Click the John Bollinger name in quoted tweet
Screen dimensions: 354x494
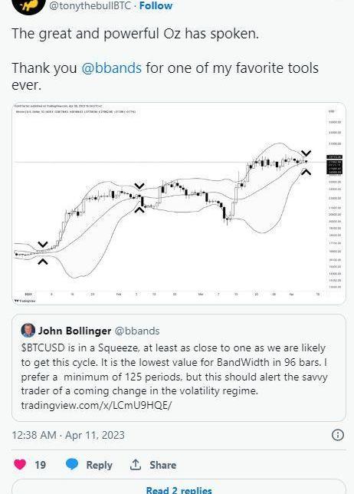pos(74,331)
